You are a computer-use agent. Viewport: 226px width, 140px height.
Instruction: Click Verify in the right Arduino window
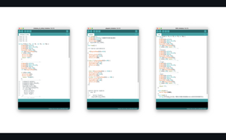point(158,31)
